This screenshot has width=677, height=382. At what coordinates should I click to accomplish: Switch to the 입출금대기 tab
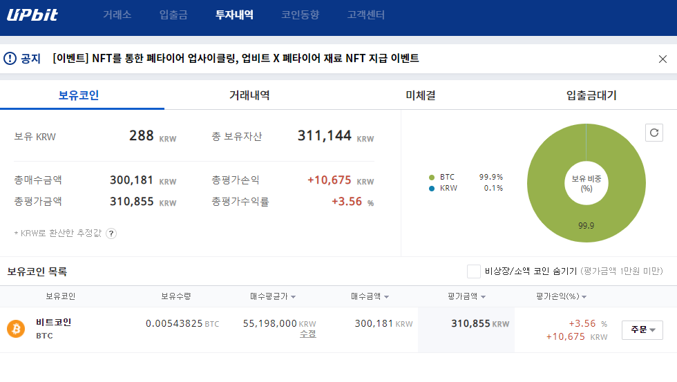591,95
